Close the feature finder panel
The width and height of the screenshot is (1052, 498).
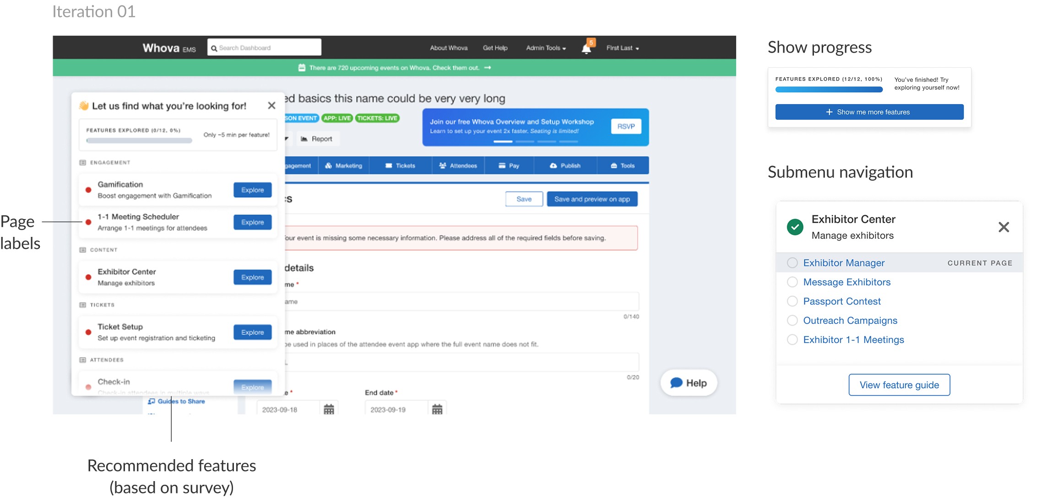pyautogui.click(x=271, y=106)
